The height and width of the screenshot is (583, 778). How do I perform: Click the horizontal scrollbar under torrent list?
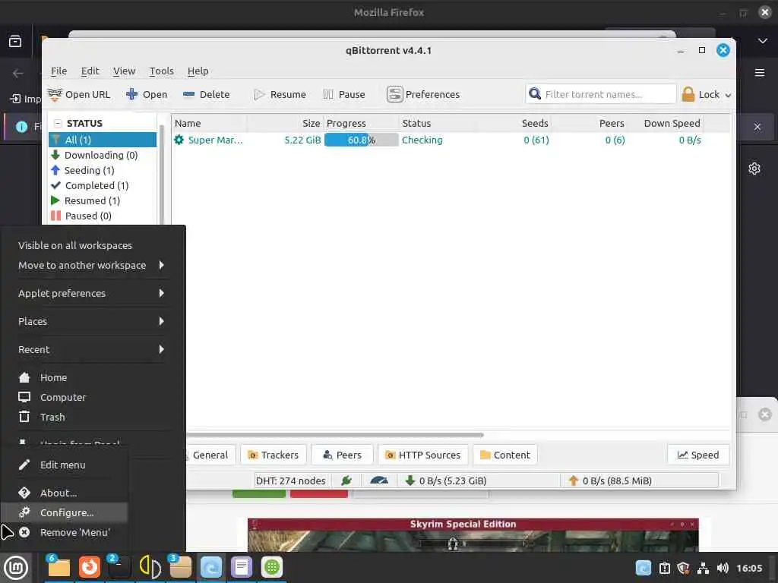coord(335,435)
